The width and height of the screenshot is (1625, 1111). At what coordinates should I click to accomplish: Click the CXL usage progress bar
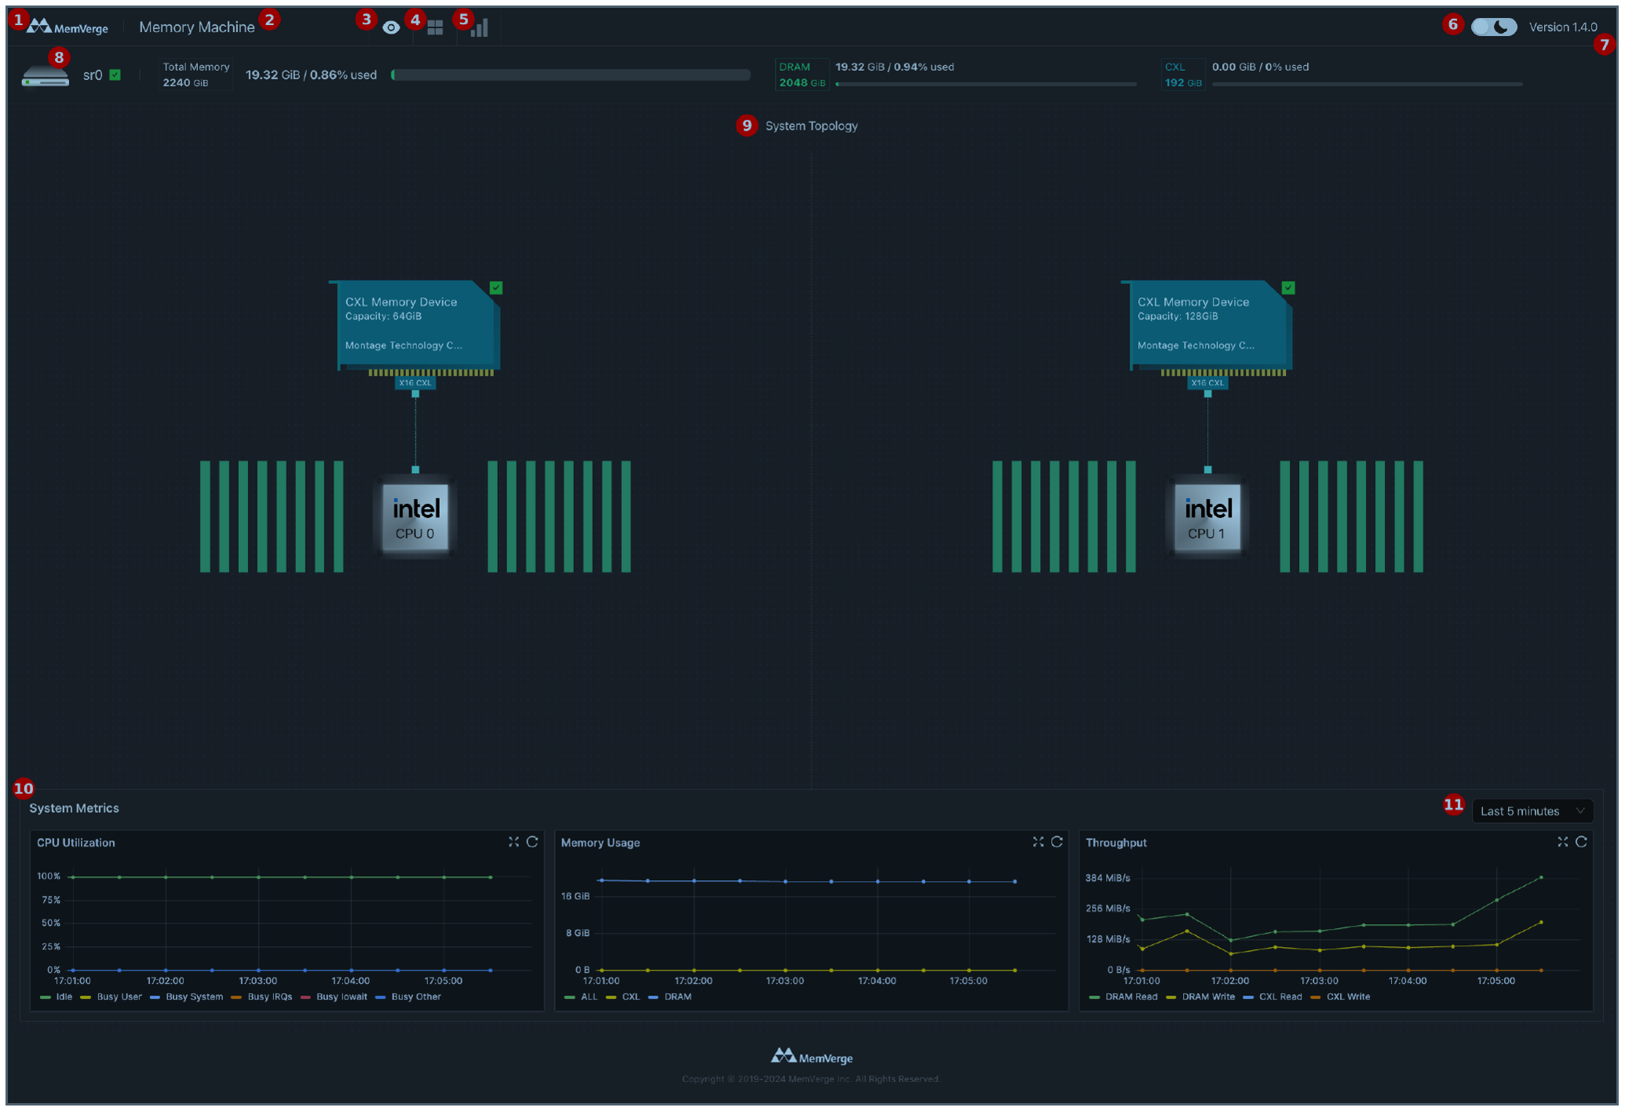[1367, 83]
